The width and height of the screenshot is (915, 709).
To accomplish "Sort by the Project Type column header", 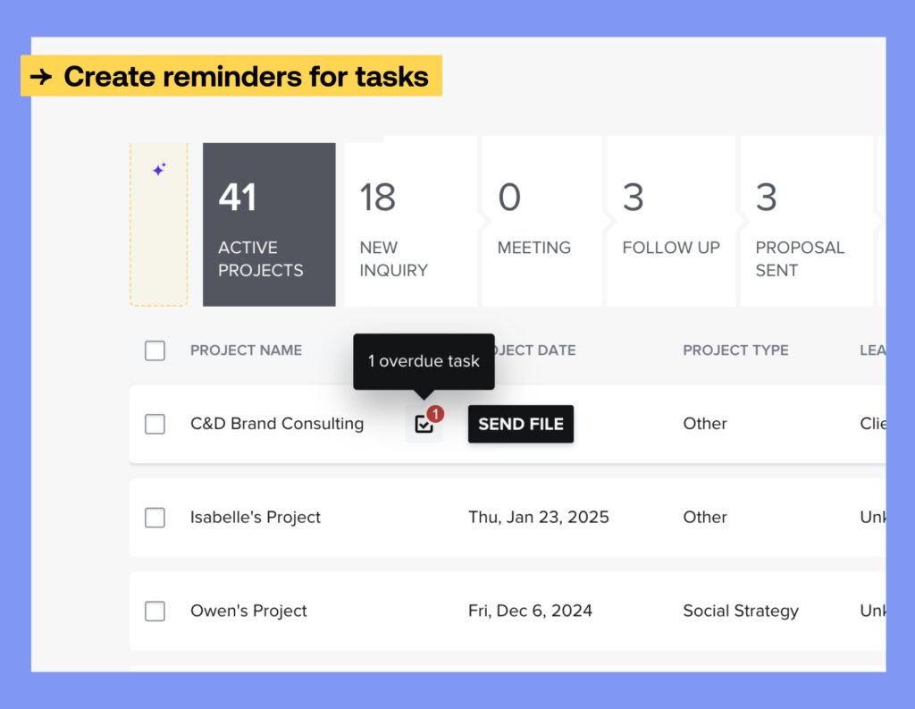I will [x=735, y=350].
